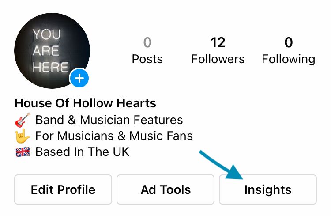Screen dimensions: 331x216
Task: Open the Edit Profile button
Action: pos(63,189)
